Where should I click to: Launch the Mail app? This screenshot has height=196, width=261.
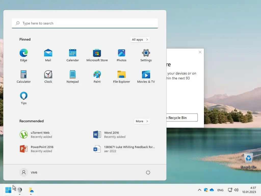click(48, 55)
